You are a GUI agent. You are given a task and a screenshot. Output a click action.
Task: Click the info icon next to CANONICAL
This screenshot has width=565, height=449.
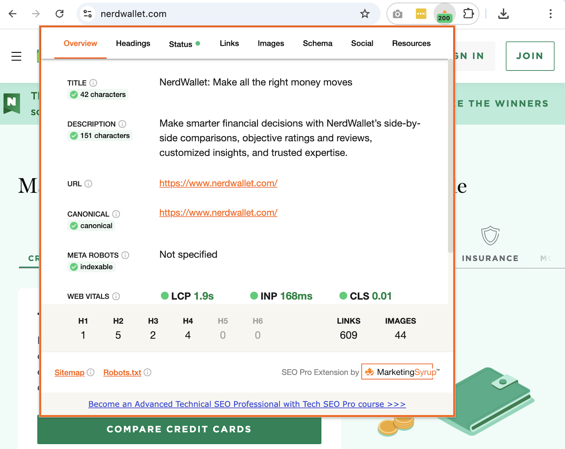(x=116, y=214)
